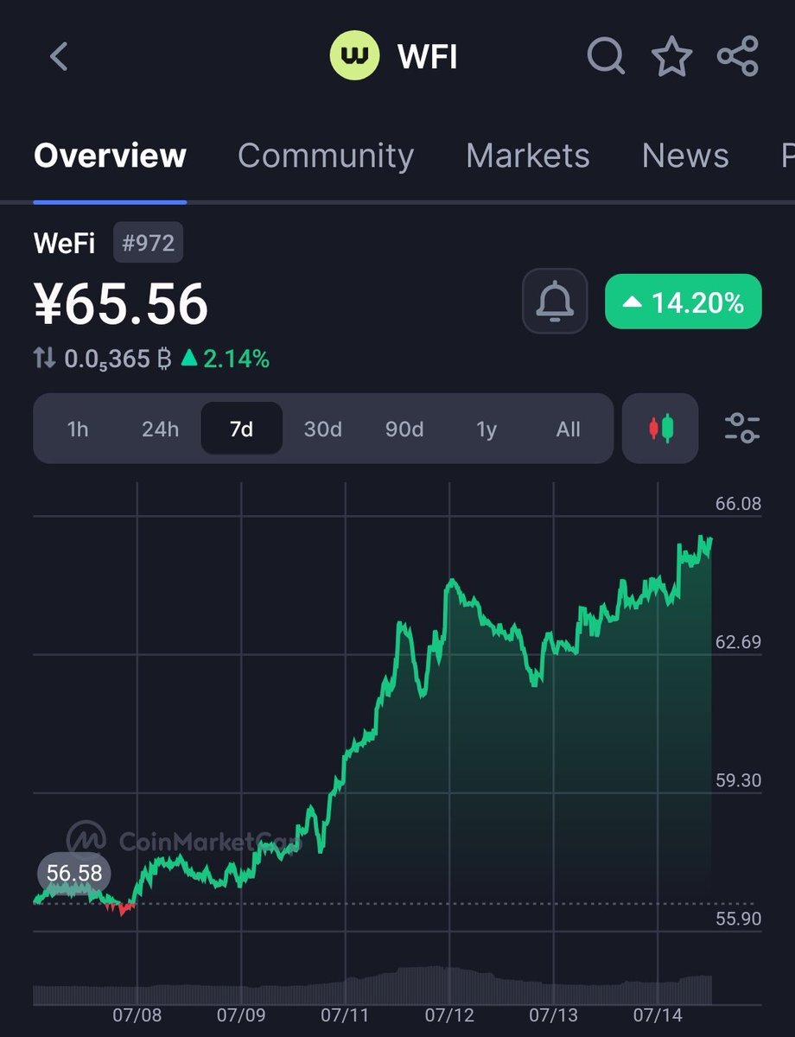The width and height of the screenshot is (795, 1037).
Task: Tap the 14.20% price change badge
Action: click(x=684, y=302)
